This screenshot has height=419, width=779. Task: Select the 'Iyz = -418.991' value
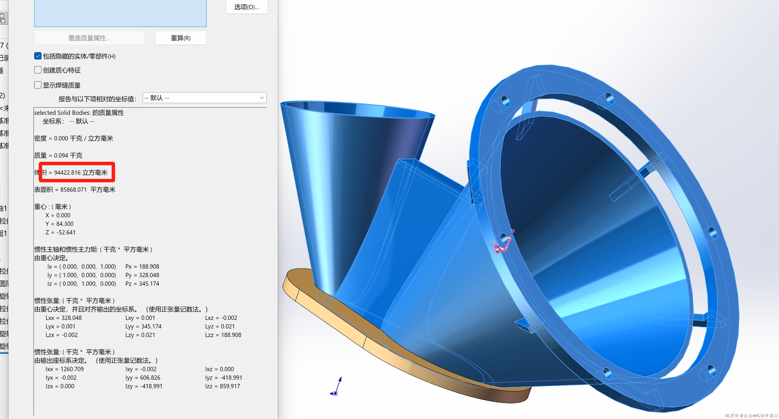(x=224, y=377)
